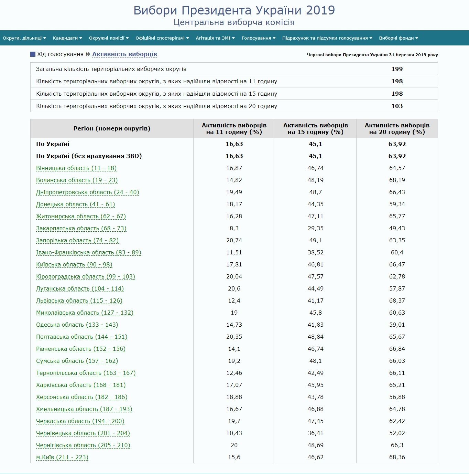
Task: Select Закарпатська область (68 - 73)
Action: (x=81, y=229)
